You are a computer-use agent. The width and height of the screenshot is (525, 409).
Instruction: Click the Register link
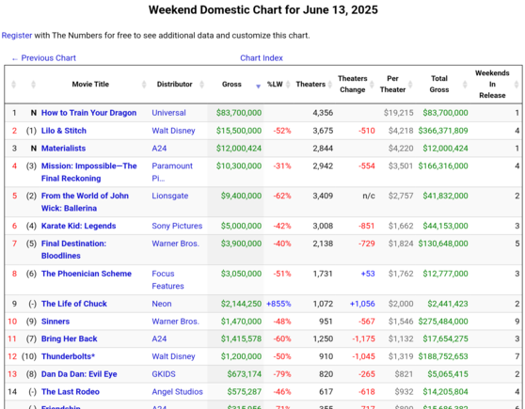tap(17, 36)
